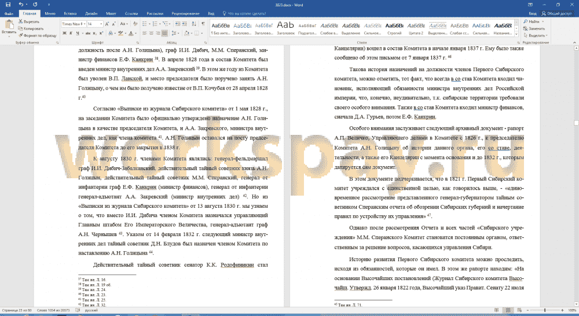Click the 'Что вы хотите сделать?' search box

point(245,14)
